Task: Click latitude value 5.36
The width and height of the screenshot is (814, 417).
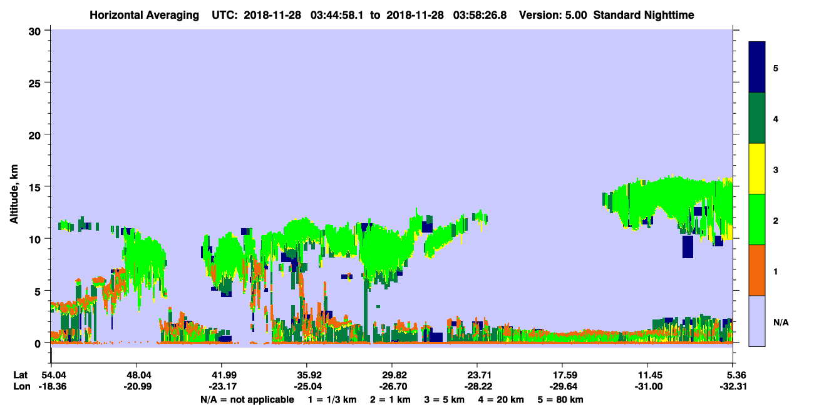Action: tap(733, 375)
